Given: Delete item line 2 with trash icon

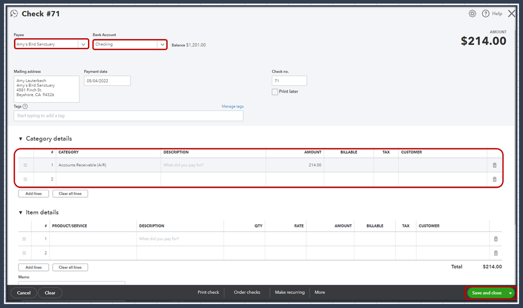Looking at the screenshot, I should tap(496, 253).
